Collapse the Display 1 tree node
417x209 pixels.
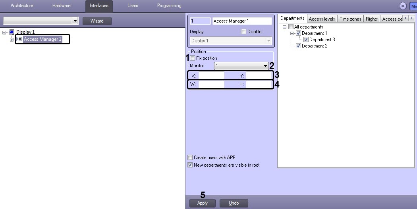point(4,32)
